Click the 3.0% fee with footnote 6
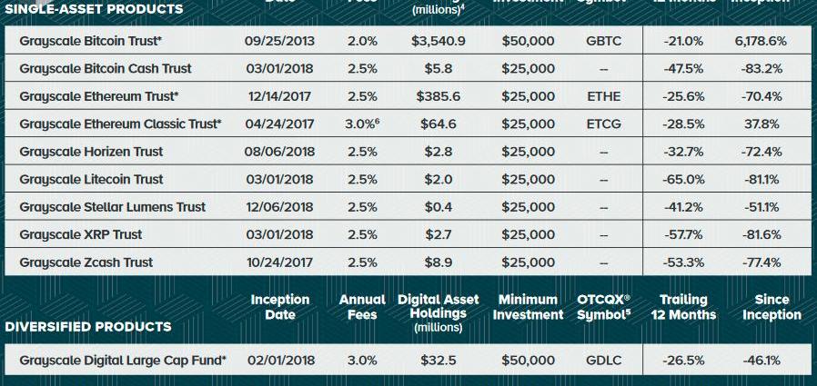The height and width of the screenshot is (386, 817). pyautogui.click(x=362, y=124)
